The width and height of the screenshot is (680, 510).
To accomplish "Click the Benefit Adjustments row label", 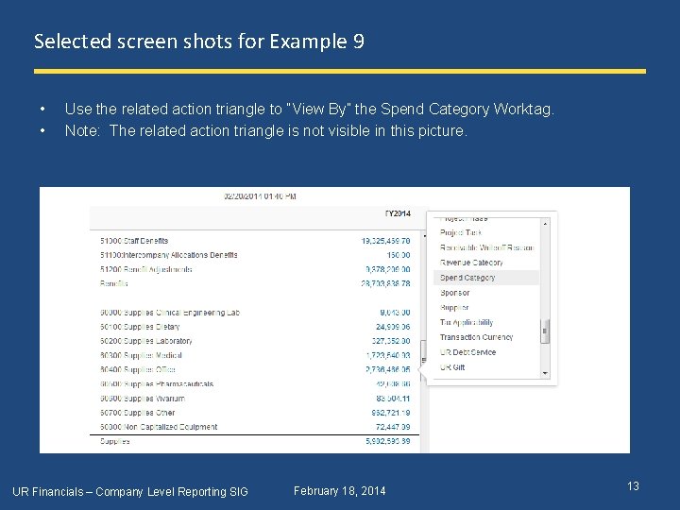I will click(x=146, y=269).
